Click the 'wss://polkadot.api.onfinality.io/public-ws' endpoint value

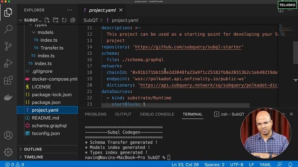[x=190, y=78]
